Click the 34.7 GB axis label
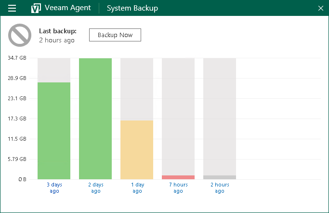 click(x=17, y=58)
